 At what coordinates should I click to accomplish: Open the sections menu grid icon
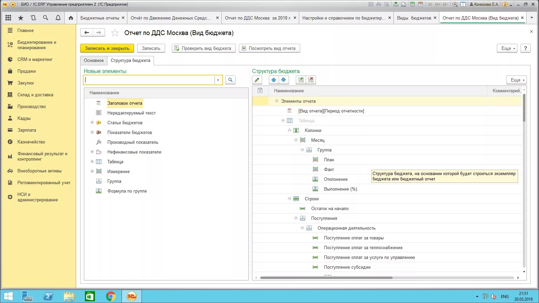tap(8, 18)
